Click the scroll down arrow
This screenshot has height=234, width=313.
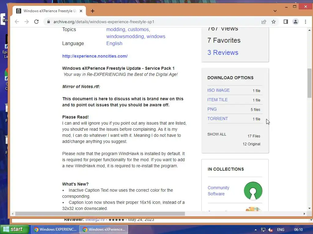pyautogui.click(x=309, y=208)
